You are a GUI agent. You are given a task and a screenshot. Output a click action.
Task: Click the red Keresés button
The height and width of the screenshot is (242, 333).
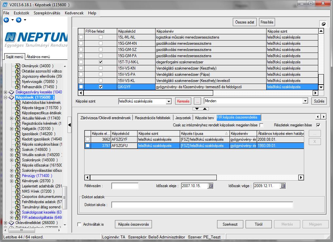pyautogui.click(x=183, y=101)
